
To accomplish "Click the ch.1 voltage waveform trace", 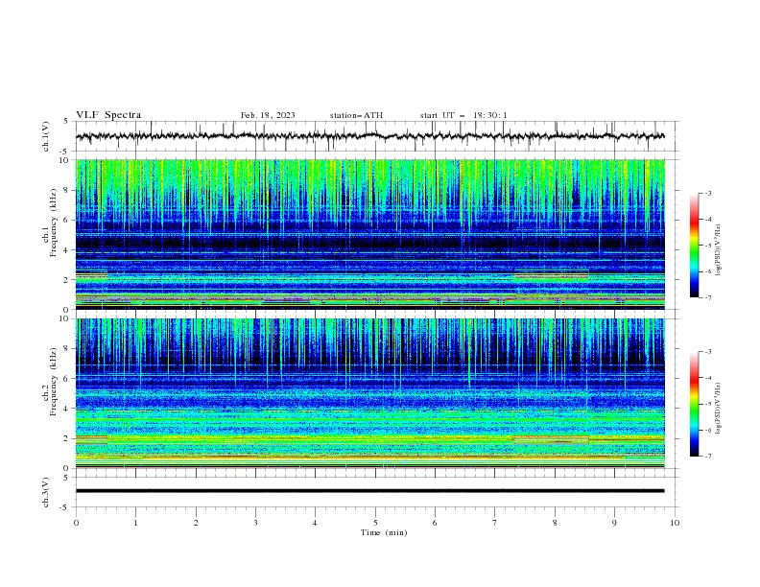I will point(369,136).
